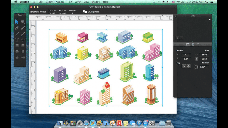
Task: Select the Pen nib tool
Action: click(x=17, y=28)
